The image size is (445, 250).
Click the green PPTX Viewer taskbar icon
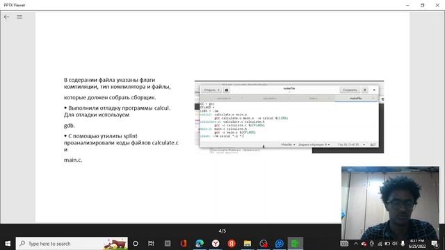tap(296, 244)
